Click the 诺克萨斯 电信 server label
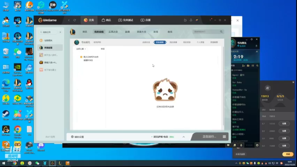 coord(161,137)
